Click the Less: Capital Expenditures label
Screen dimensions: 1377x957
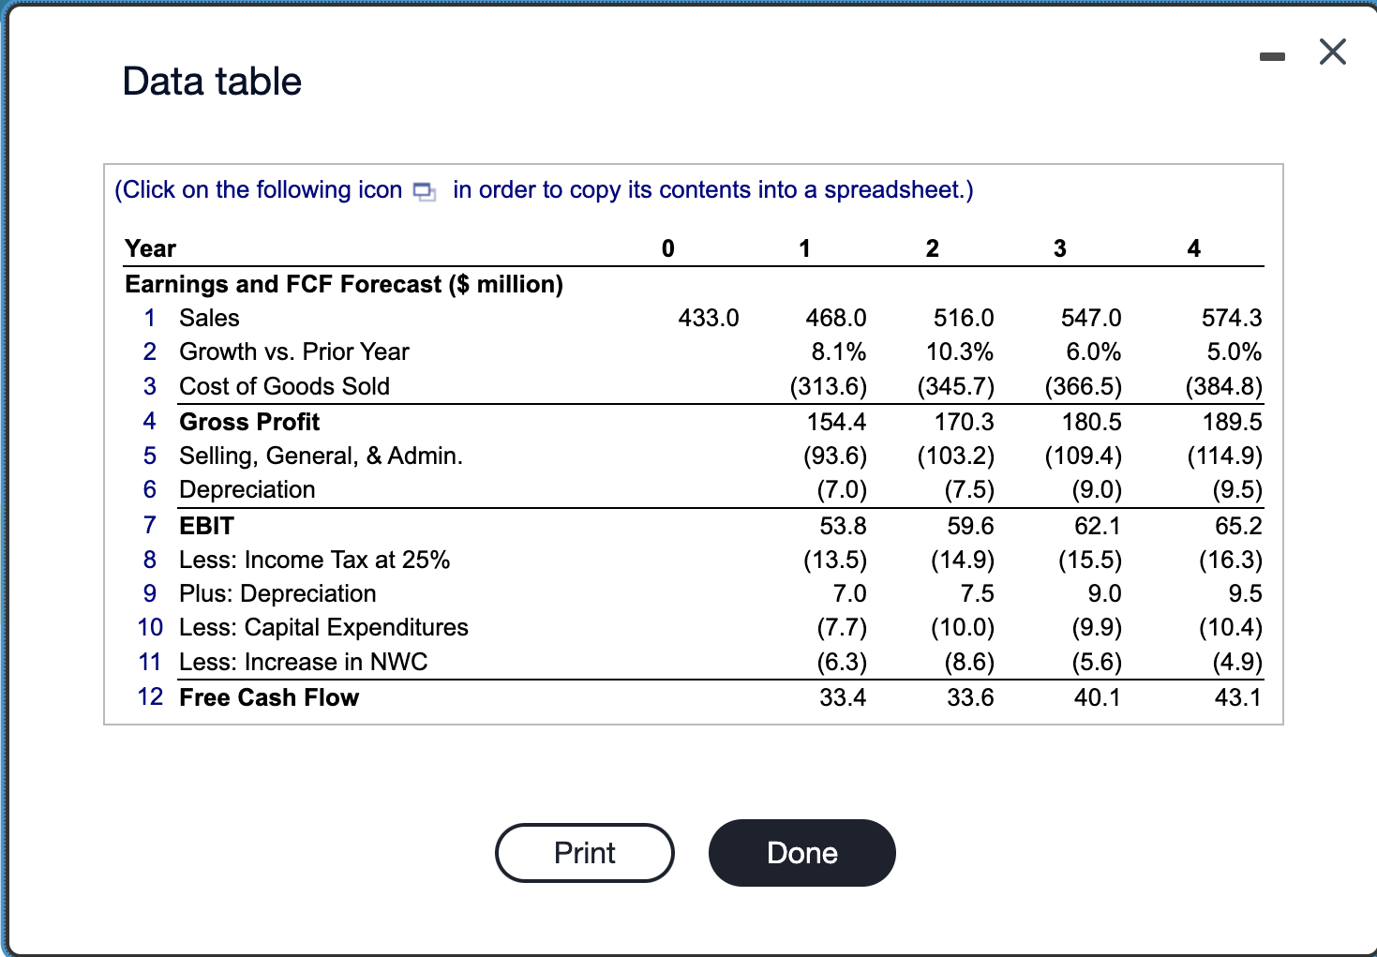323,627
